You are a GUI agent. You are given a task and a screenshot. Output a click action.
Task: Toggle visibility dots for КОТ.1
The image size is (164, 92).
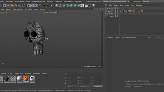click(117, 8)
